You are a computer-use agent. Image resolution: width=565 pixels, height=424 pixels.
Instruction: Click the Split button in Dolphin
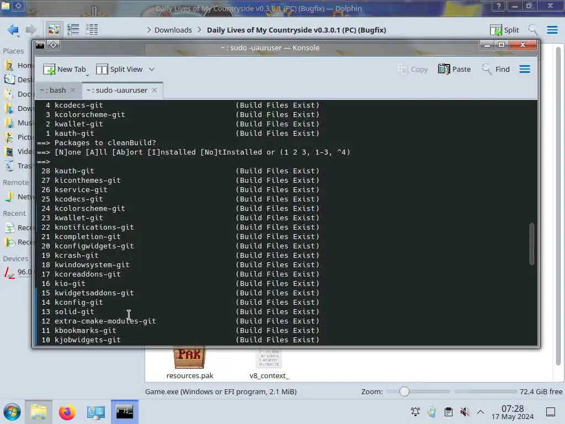tap(504, 30)
